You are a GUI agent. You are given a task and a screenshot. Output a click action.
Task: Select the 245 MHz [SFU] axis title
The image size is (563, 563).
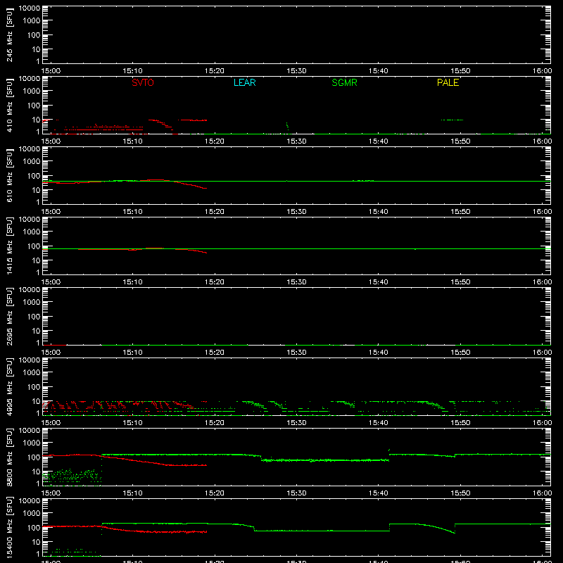pos(10,34)
